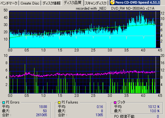Open the スキャンディスク tab
The width and height of the screenshot is (165, 118).
96,3
